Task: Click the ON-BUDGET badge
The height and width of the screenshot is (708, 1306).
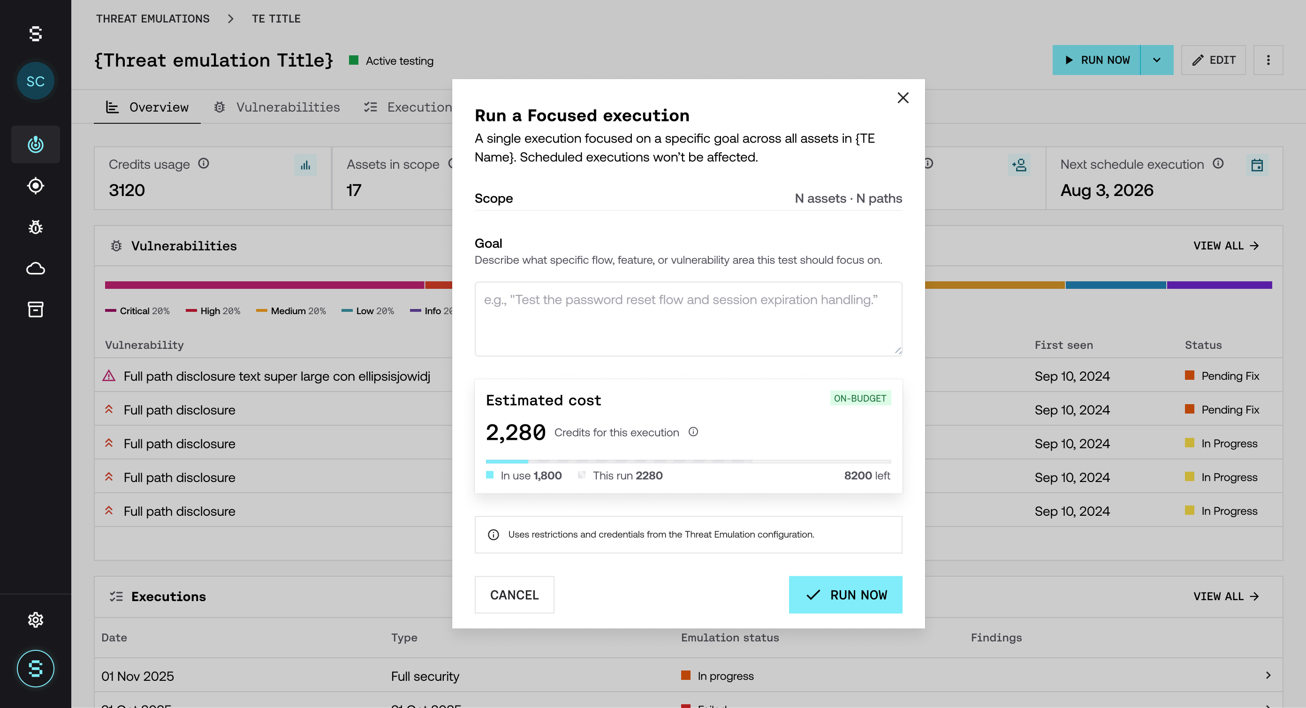Action: (860, 399)
